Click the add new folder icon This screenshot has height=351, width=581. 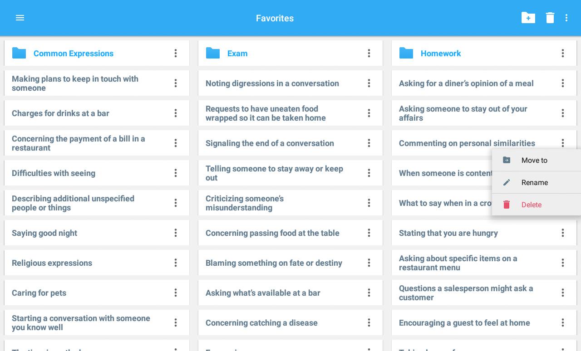pyautogui.click(x=528, y=18)
